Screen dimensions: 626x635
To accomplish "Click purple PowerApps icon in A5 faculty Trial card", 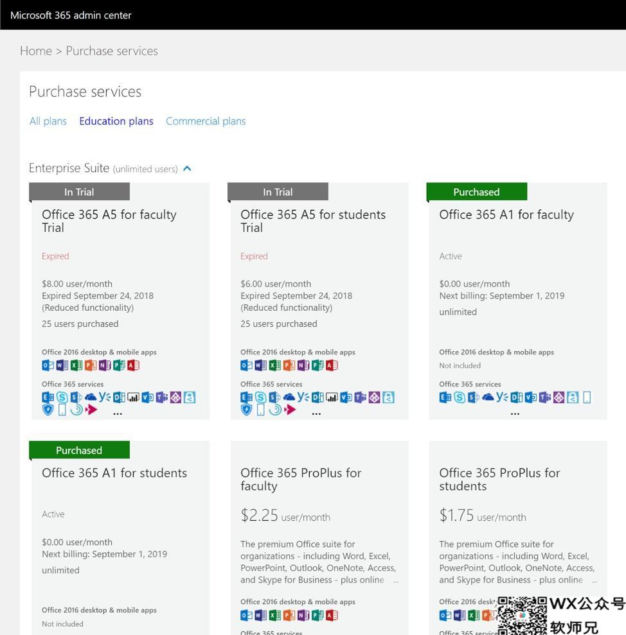I will click(175, 397).
